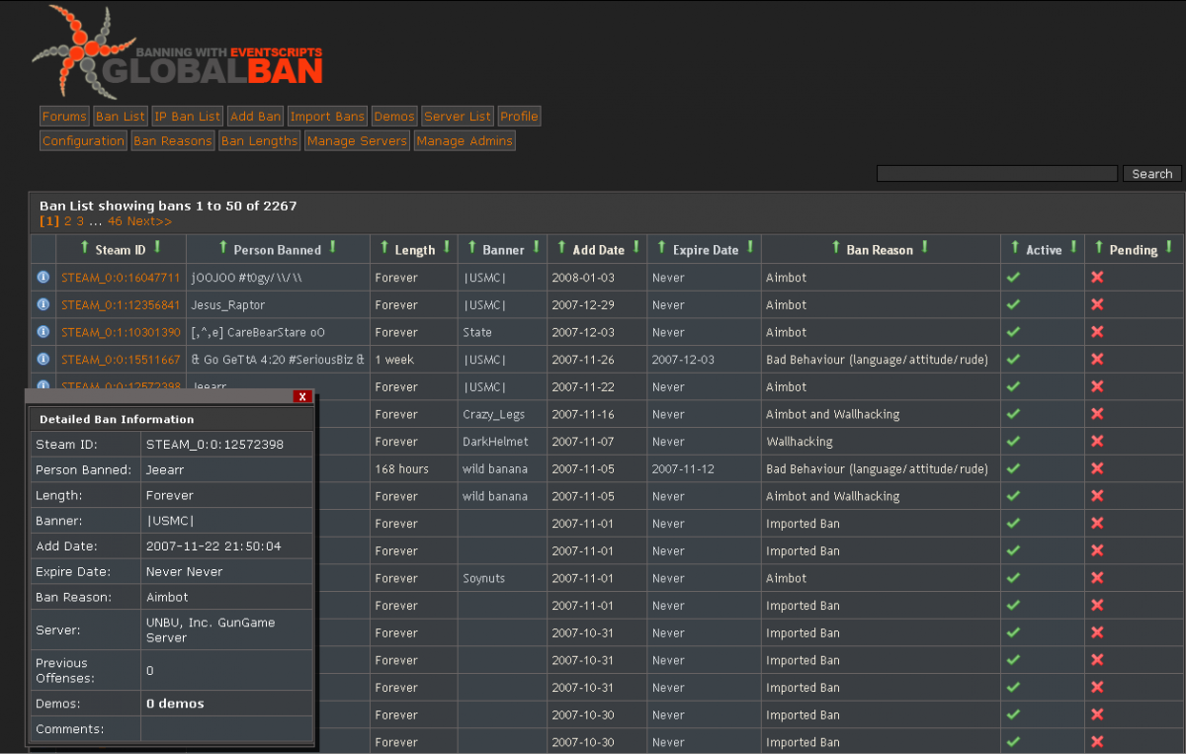Sort Pending column ascending arrow
This screenshot has height=754, width=1186.
[x=1098, y=247]
